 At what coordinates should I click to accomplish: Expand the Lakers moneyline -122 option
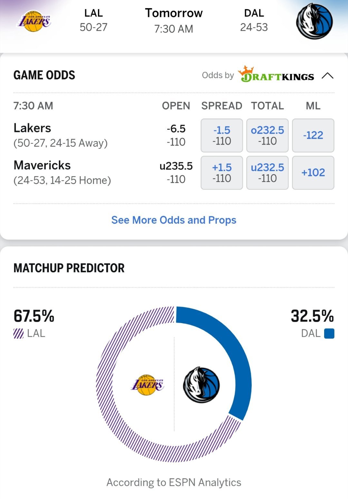313,135
